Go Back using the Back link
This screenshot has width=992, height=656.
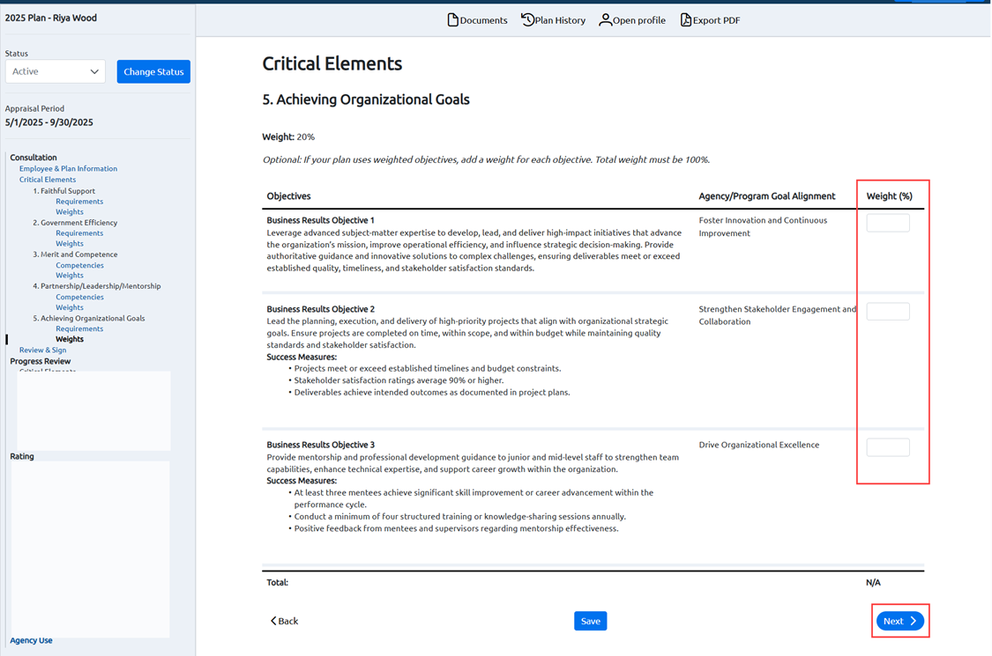[x=284, y=622]
